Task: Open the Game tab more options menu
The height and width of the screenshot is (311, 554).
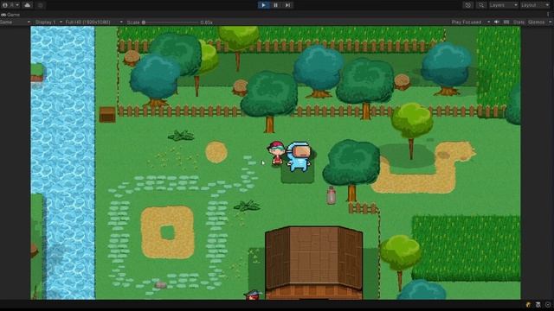Action: coord(548,15)
